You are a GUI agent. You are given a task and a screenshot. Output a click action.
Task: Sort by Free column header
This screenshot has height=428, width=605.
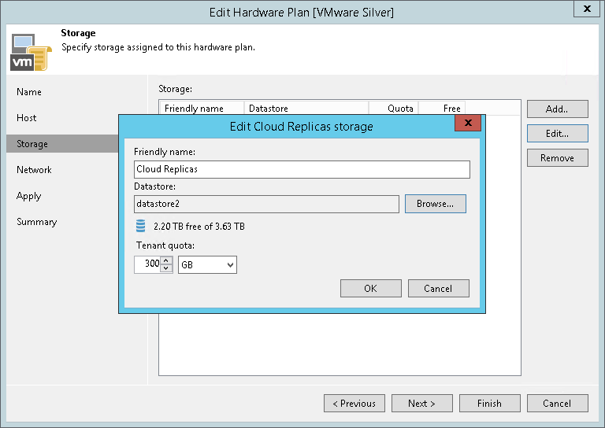click(x=442, y=109)
